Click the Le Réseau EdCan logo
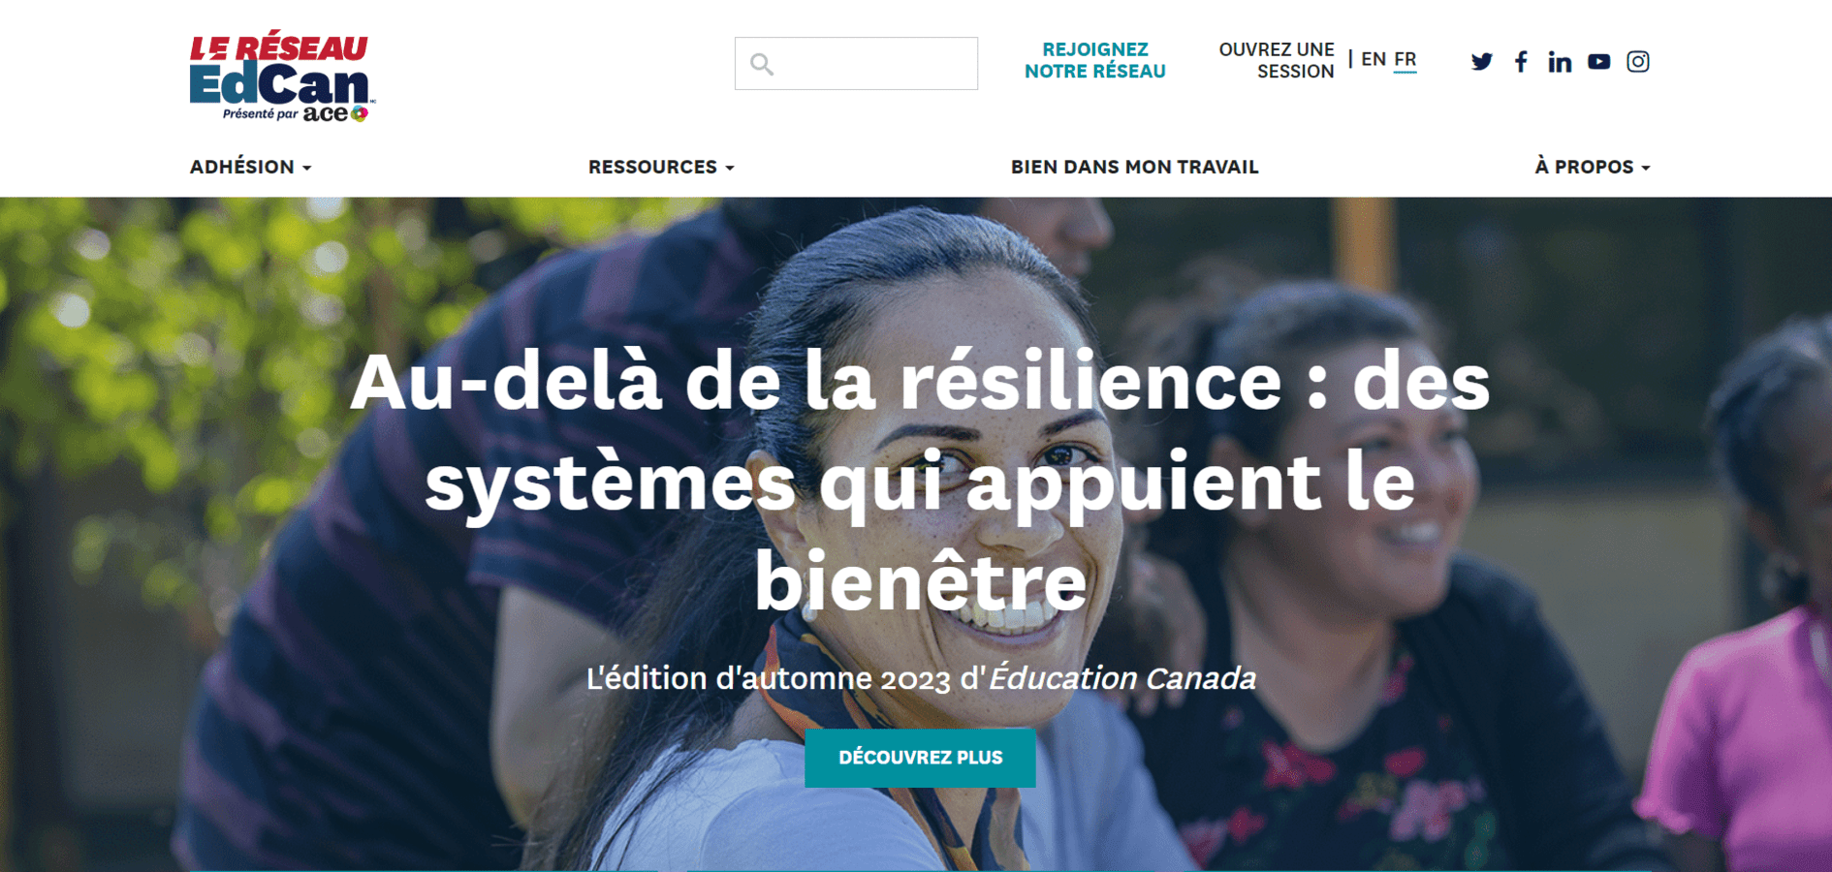The width and height of the screenshot is (1832, 872). 281,77
